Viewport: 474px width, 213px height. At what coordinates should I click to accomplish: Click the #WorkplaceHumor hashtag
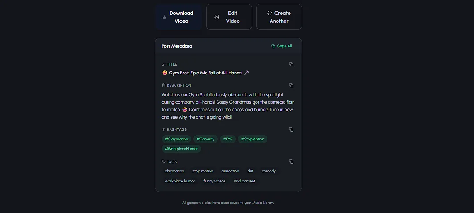(182, 149)
